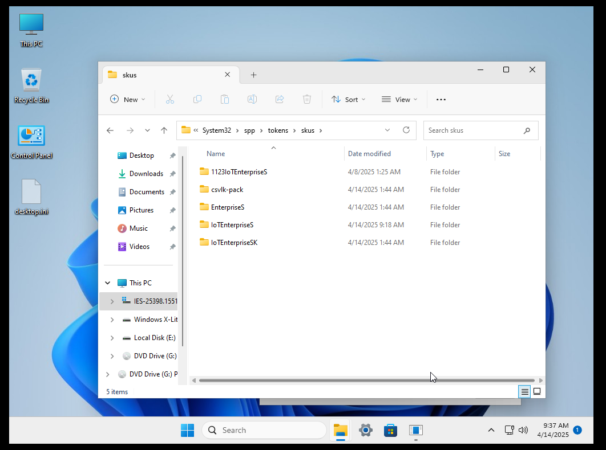Open Settings gear in taskbar
Viewport: 606px width, 450px height.
(x=366, y=430)
